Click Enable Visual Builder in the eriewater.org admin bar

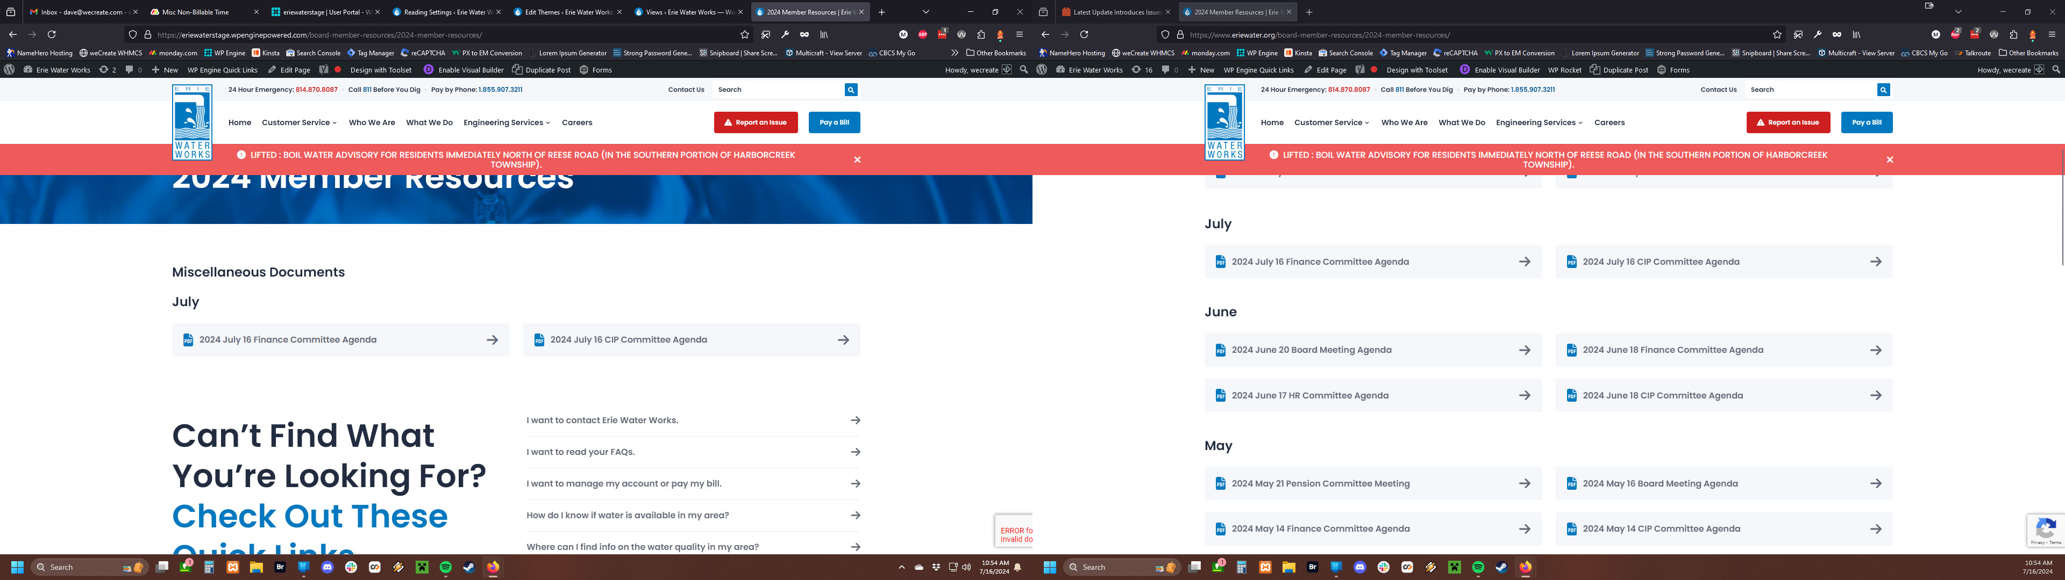[x=1500, y=70]
